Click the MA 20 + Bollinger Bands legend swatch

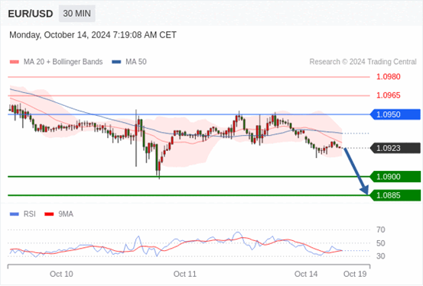pyautogui.click(x=15, y=62)
